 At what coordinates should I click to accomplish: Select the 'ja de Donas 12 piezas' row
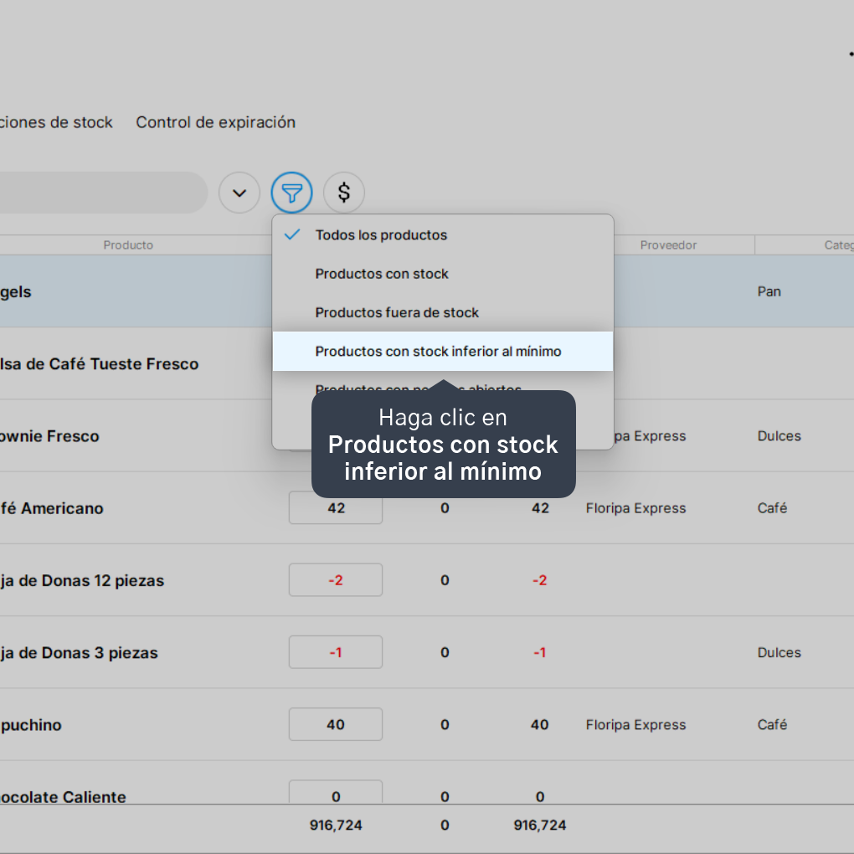(x=427, y=580)
